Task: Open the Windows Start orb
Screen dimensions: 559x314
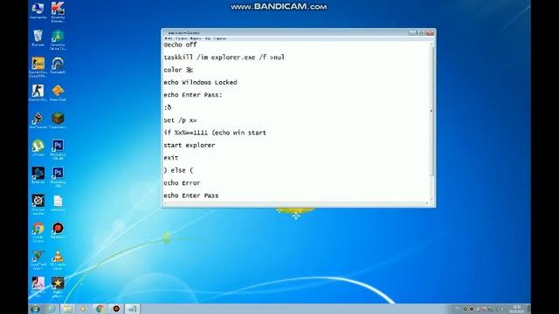Action: (35, 309)
